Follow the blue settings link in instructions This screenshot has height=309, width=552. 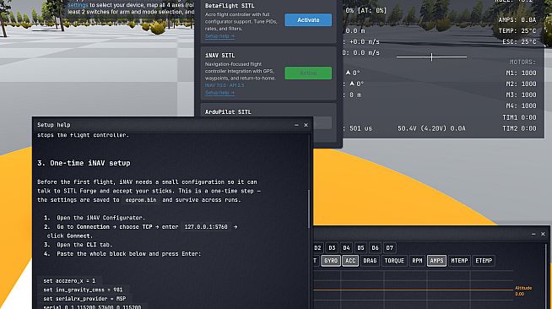click(78, 5)
